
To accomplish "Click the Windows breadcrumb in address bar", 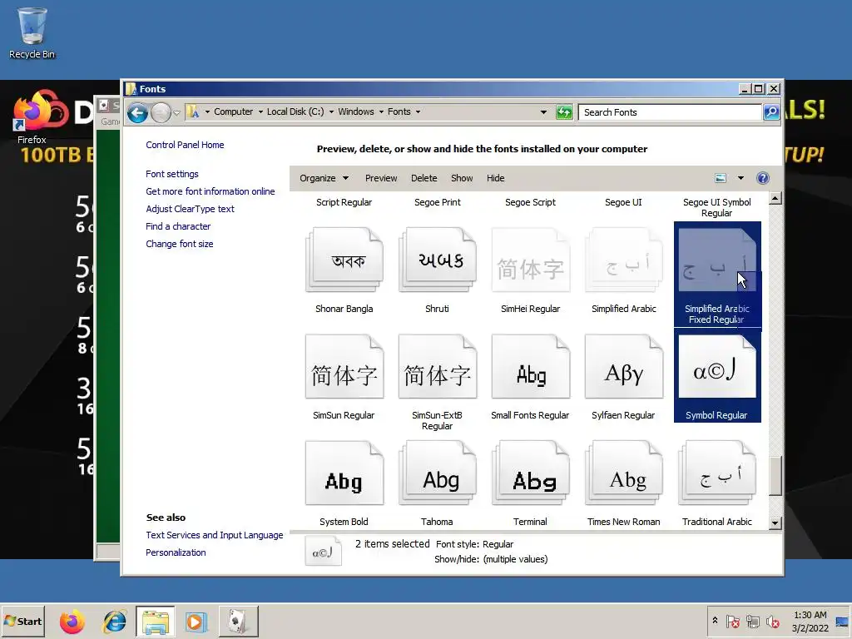I will tap(356, 112).
